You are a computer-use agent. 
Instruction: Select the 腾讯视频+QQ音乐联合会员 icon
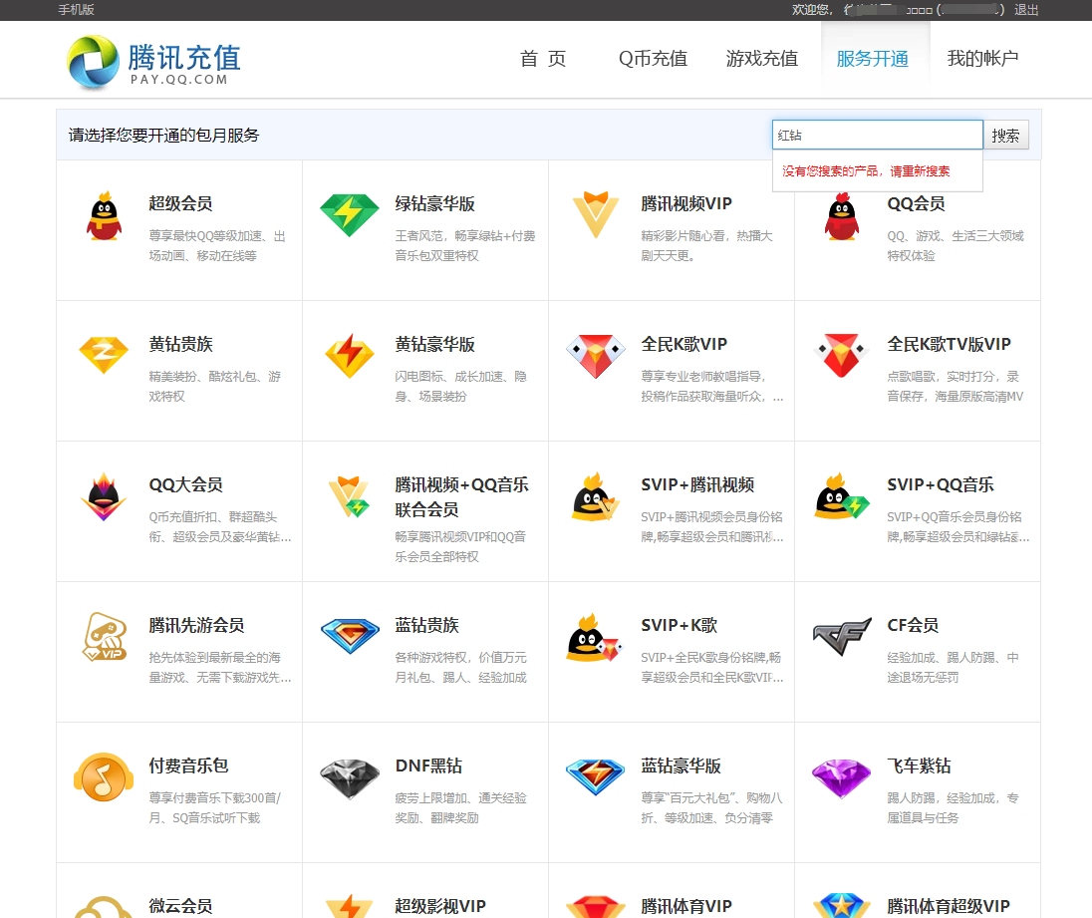pyautogui.click(x=350, y=496)
